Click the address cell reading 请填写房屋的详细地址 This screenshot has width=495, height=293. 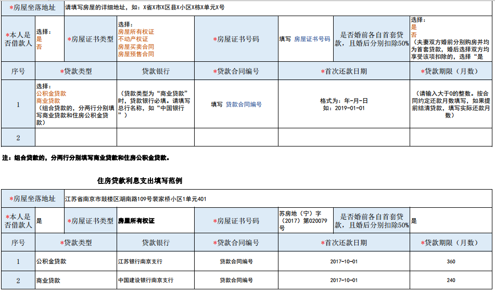click(x=145, y=9)
